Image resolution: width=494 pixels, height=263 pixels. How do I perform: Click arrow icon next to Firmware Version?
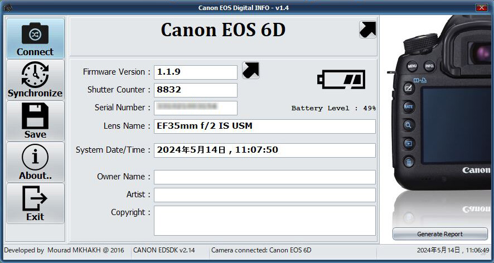(x=251, y=70)
